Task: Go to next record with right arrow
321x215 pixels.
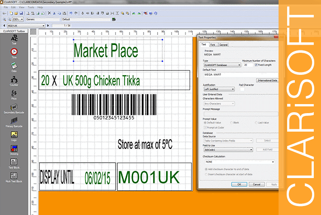Action: pyautogui.click(x=48, y=26)
